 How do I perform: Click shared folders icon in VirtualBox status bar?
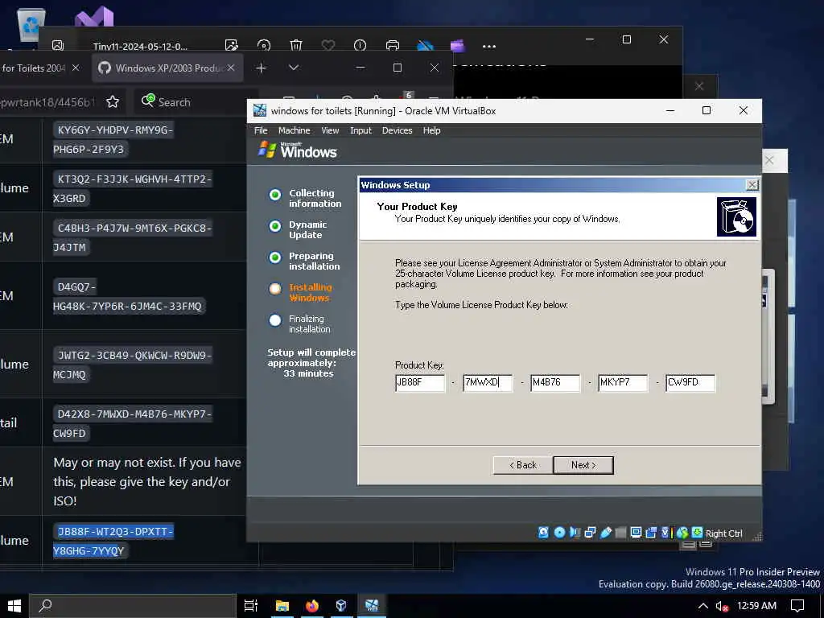point(620,533)
